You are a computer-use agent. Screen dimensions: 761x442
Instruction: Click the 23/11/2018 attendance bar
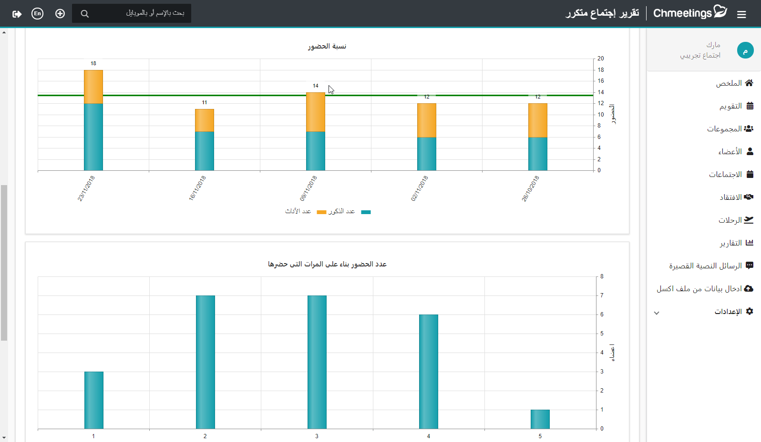coord(93,120)
